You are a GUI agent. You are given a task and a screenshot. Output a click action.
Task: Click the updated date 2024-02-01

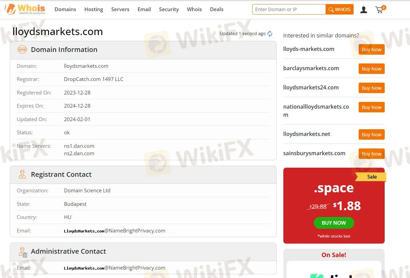pyautogui.click(x=77, y=119)
